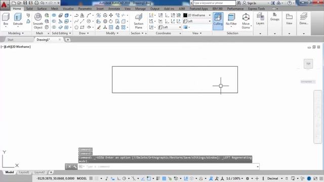Click the Save icon in Quick Access toolbar
Image resolution: width=324 pixels, height=182 pixels.
[25, 3]
